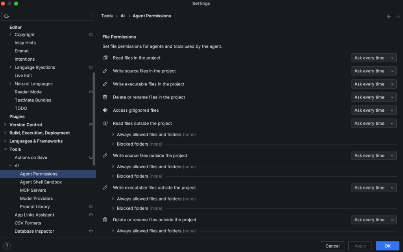Expand Always allowed files under Write source files outside the project
The width and height of the screenshot is (403, 252).
(x=113, y=167)
